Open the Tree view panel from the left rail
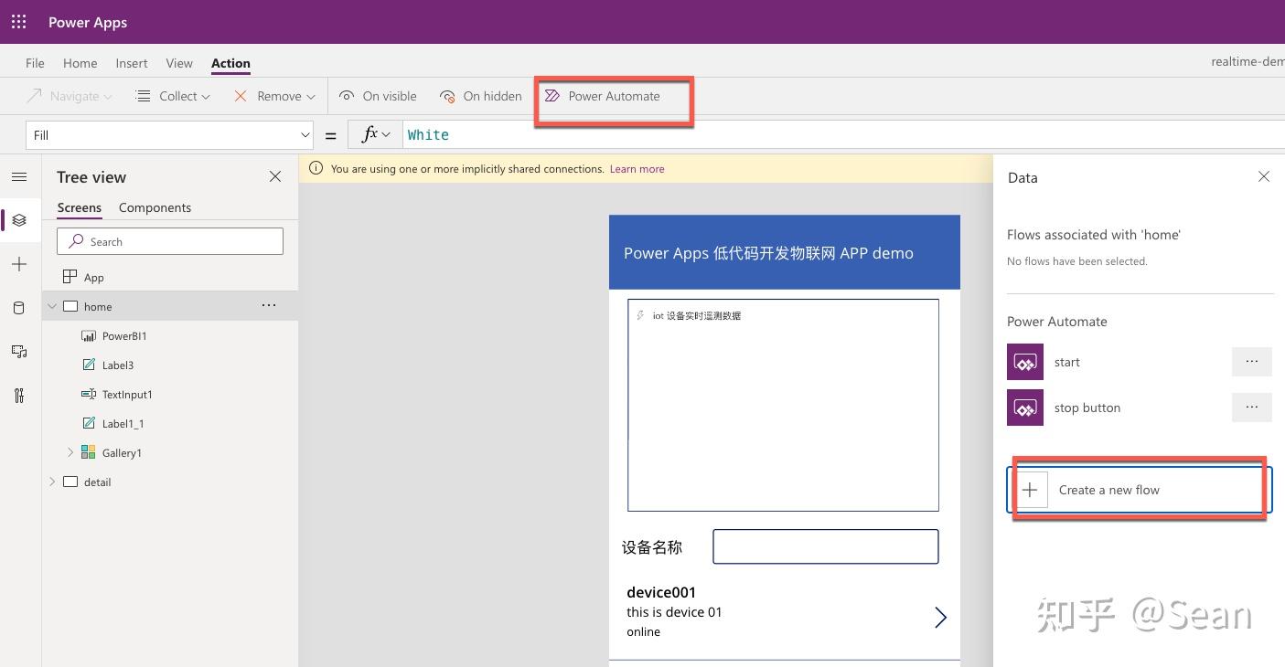The width and height of the screenshot is (1285, 667). [18, 220]
